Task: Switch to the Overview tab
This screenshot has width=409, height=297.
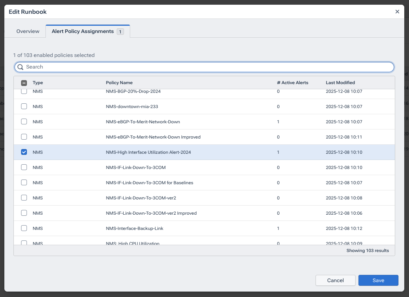Action: 27,31
